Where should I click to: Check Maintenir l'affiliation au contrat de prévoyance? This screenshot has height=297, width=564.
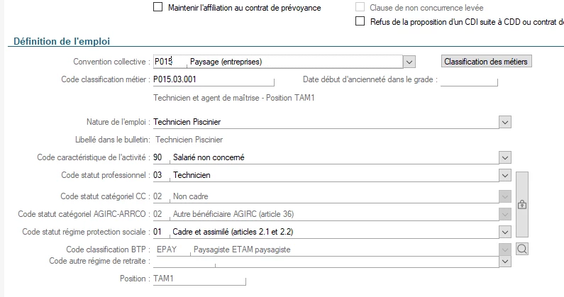(157, 8)
